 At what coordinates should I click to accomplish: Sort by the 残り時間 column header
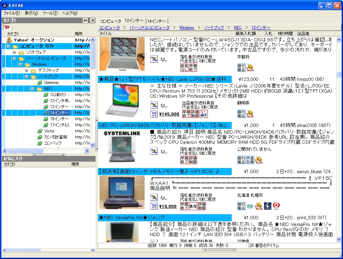coord(285,34)
